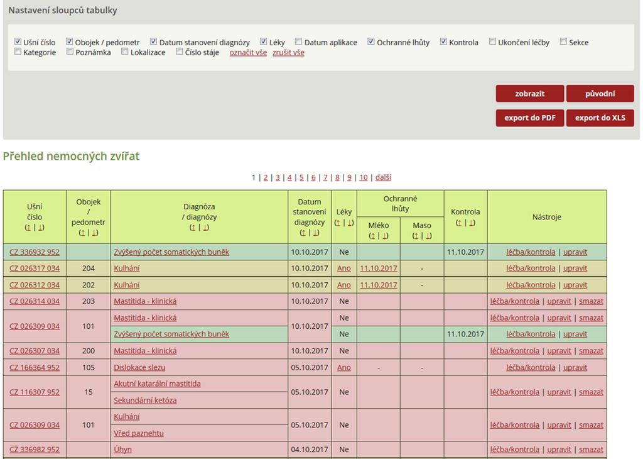
Task: Sort Maso column ascending arrow
Action: [416, 236]
